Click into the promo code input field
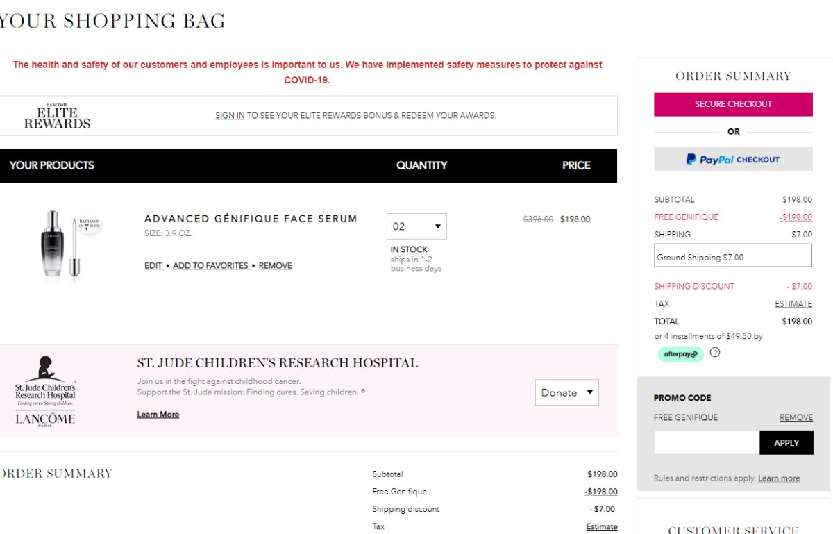 (707, 442)
